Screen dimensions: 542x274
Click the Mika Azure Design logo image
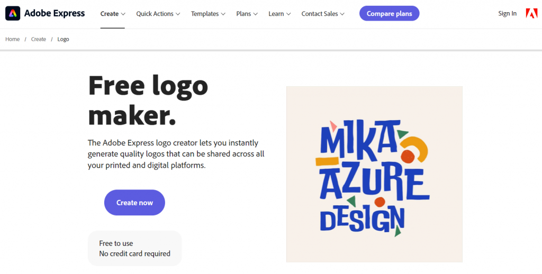(374, 174)
